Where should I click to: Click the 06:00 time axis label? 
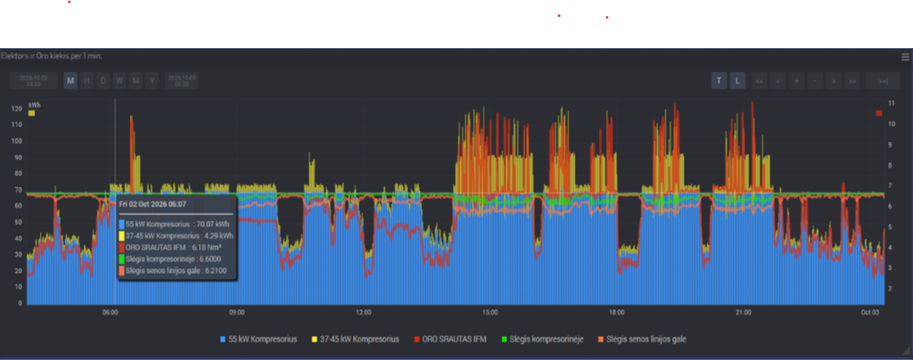(x=110, y=312)
